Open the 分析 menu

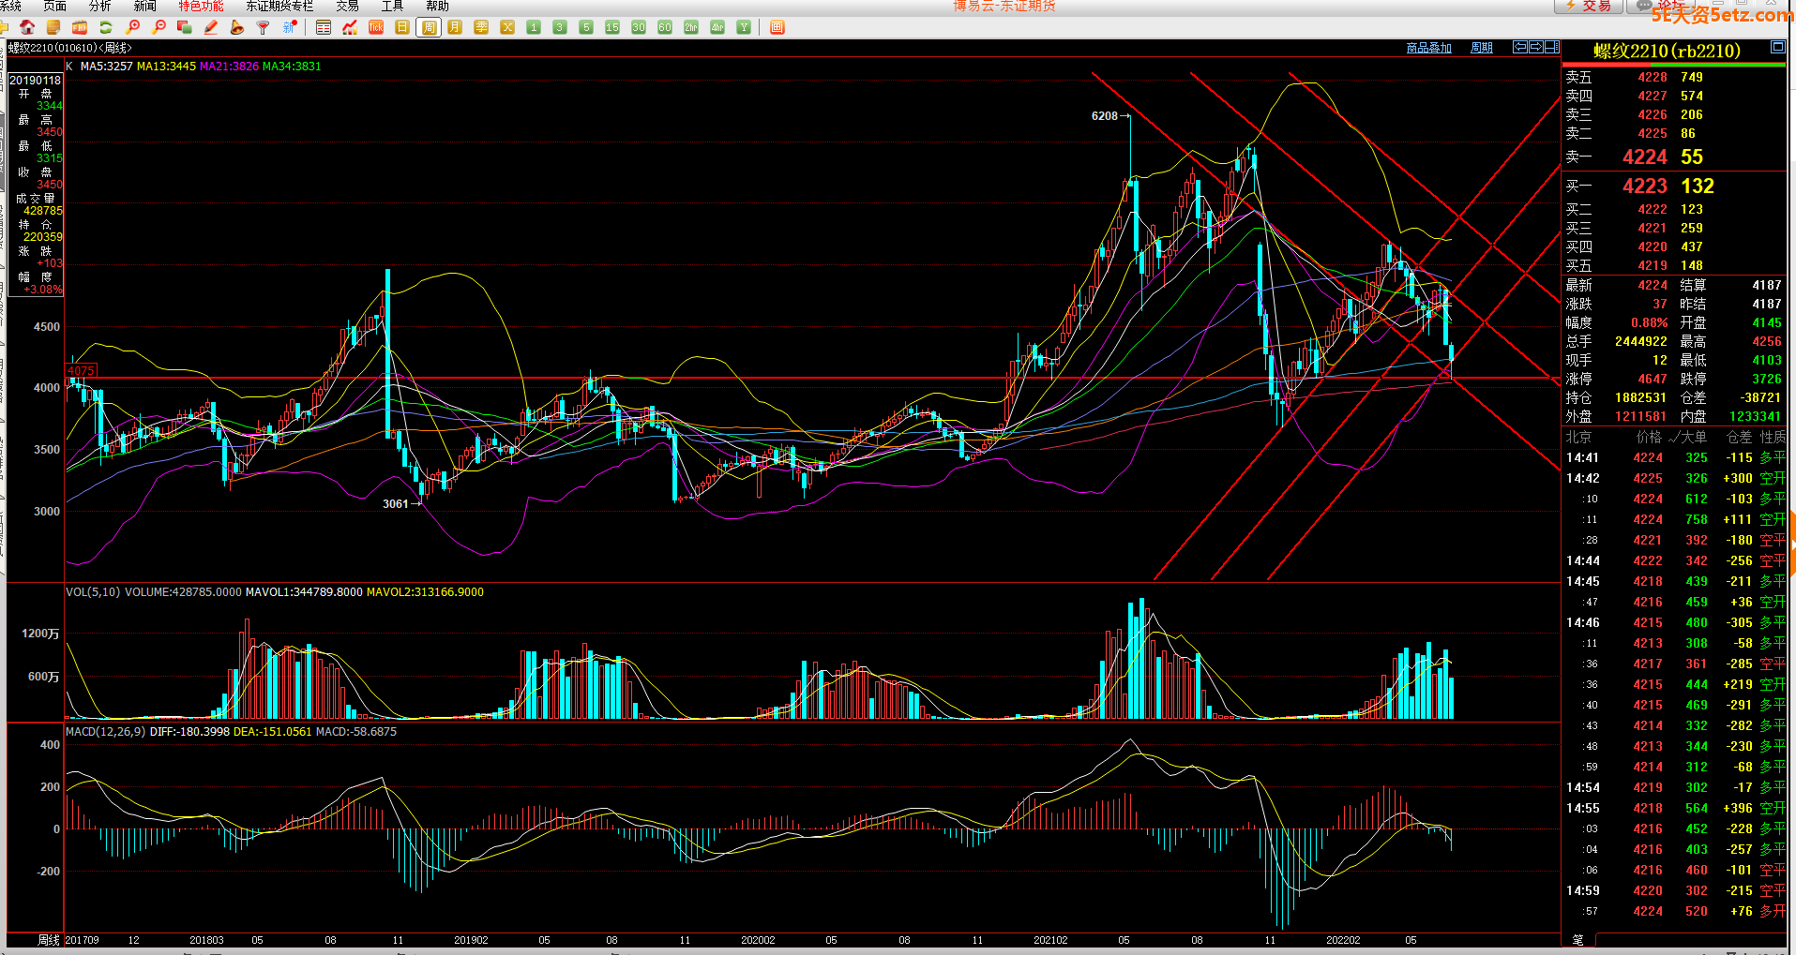tap(100, 6)
